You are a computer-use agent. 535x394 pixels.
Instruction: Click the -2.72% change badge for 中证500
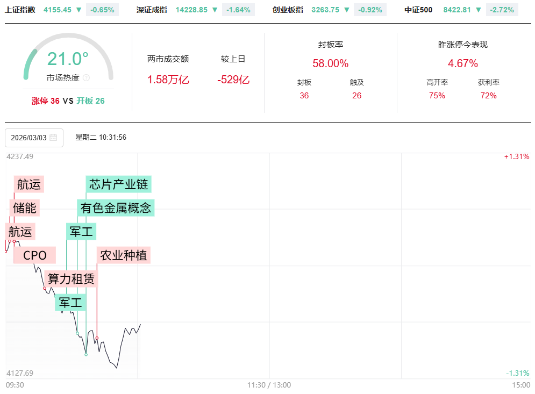[x=502, y=10]
